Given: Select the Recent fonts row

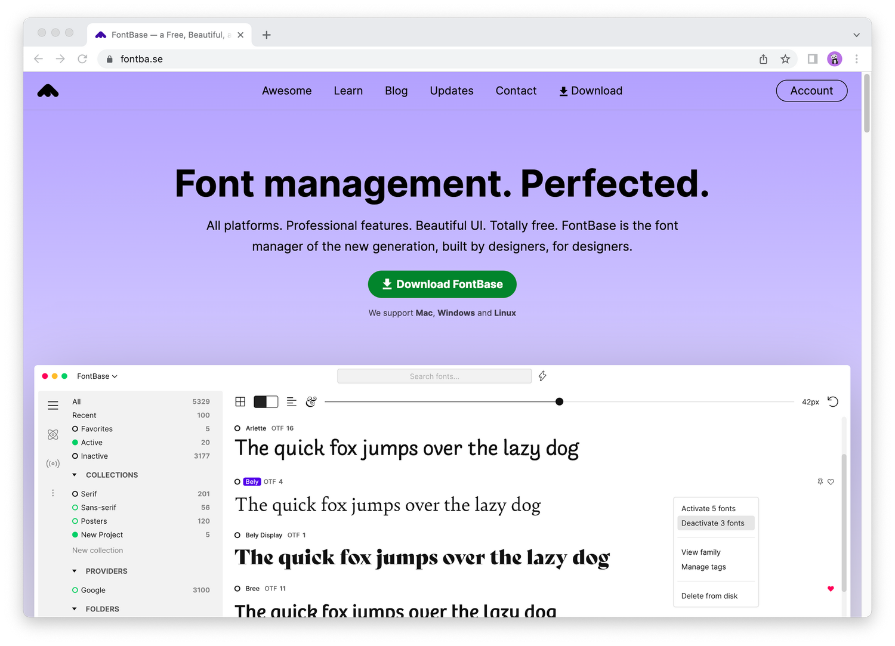Looking at the screenshot, I should [x=141, y=415].
